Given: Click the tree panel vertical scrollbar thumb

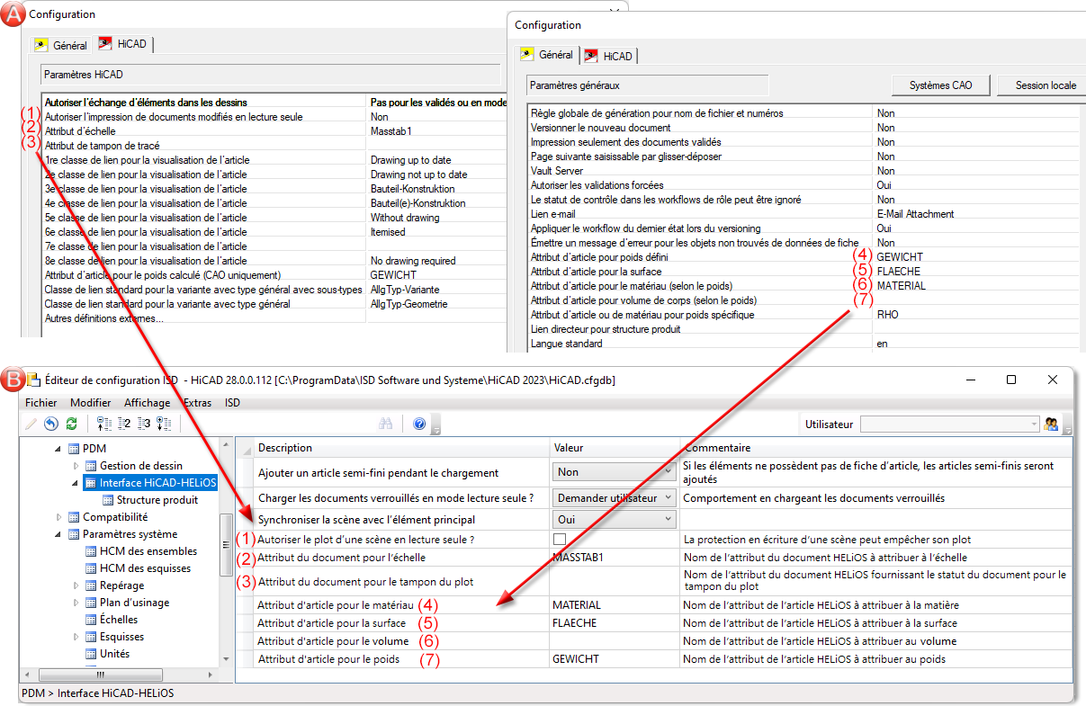Looking at the screenshot, I should 226,544.
